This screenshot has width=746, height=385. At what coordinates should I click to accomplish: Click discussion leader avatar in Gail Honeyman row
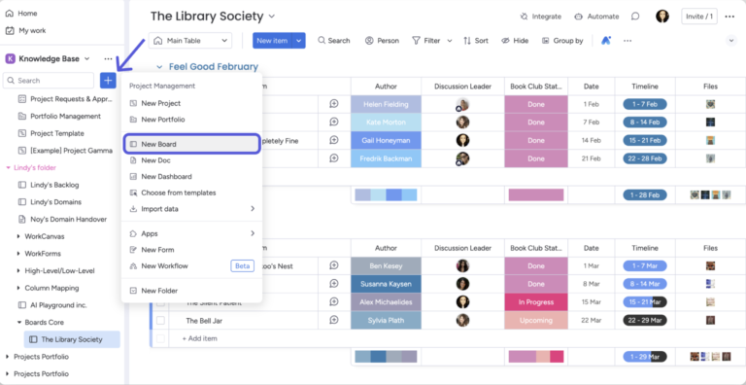462,140
